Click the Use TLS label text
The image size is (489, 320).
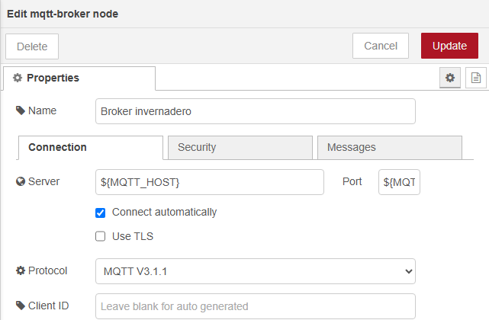pos(133,236)
